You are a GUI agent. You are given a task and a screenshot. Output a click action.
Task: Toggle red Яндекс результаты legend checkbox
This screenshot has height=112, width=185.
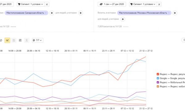[158, 74]
